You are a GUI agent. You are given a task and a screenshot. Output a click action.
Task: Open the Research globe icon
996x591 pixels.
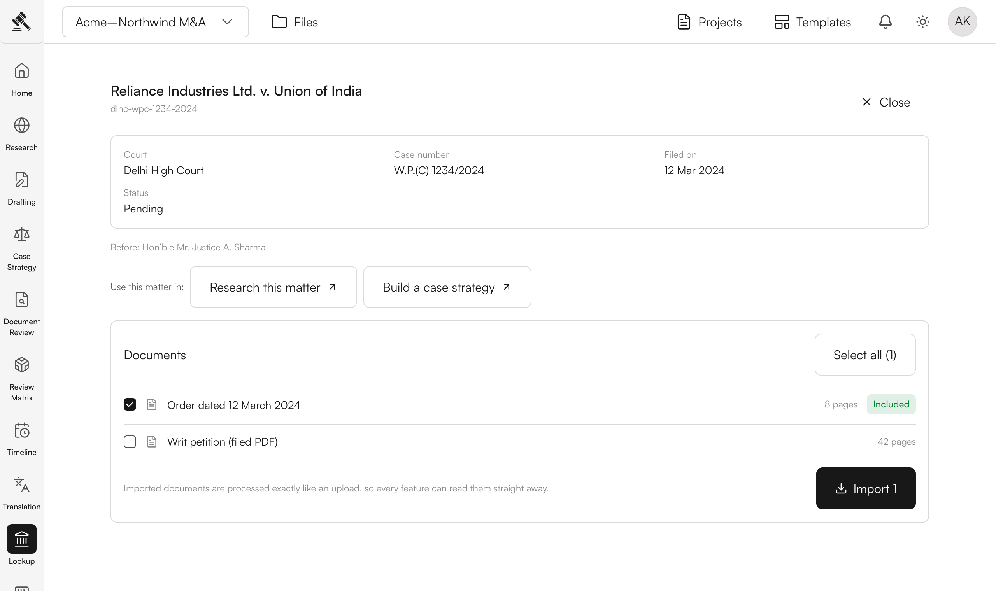(21, 126)
